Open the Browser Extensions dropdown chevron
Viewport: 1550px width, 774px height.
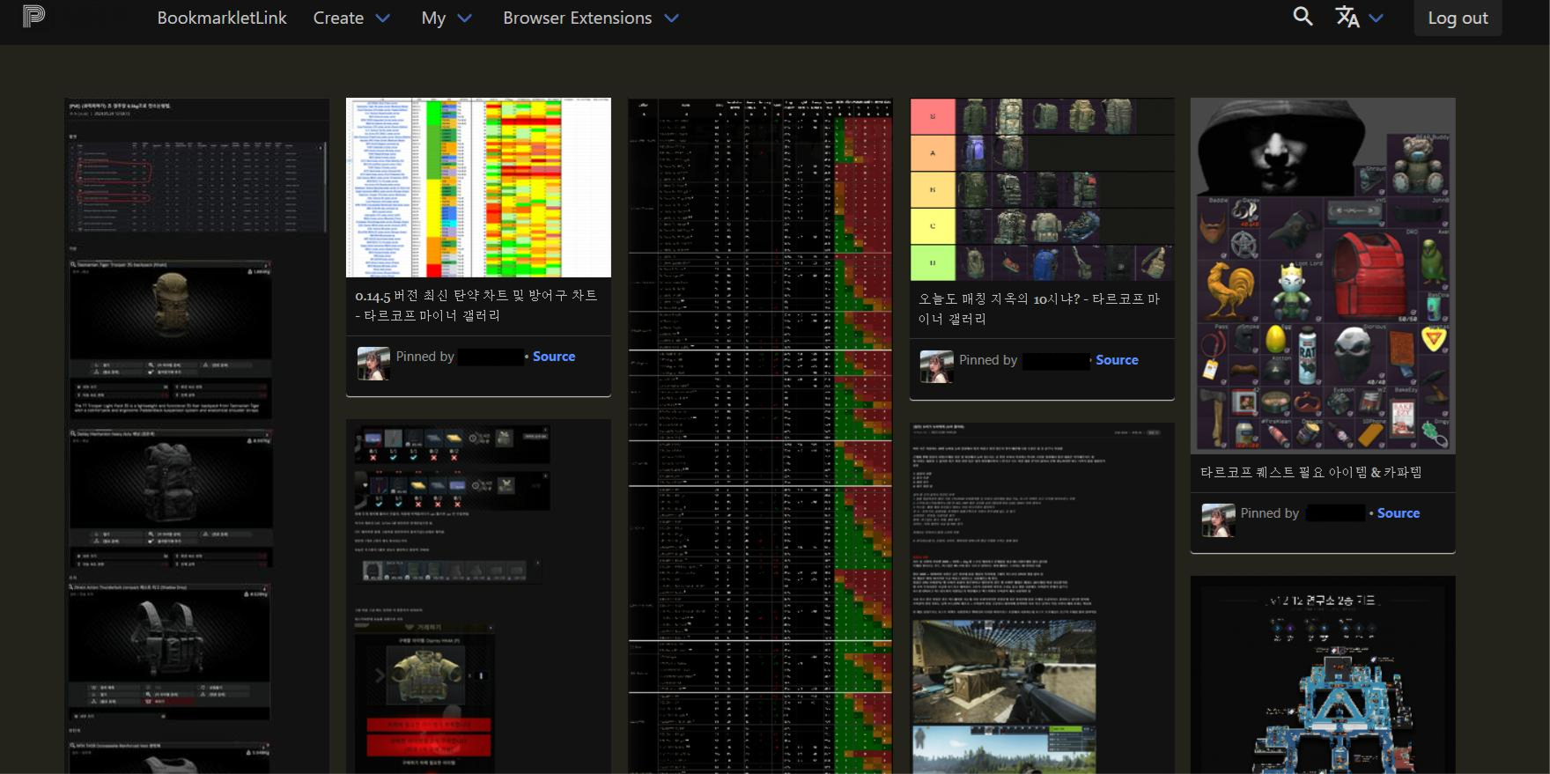672,18
